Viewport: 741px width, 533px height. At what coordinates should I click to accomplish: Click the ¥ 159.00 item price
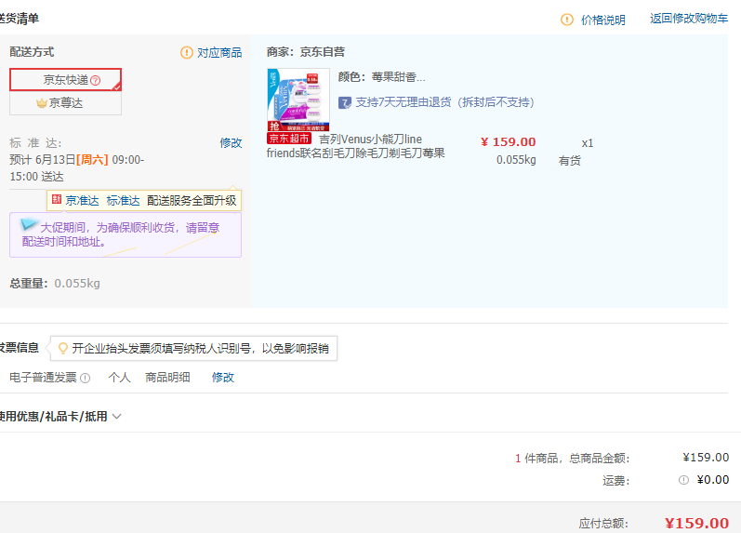click(x=508, y=142)
